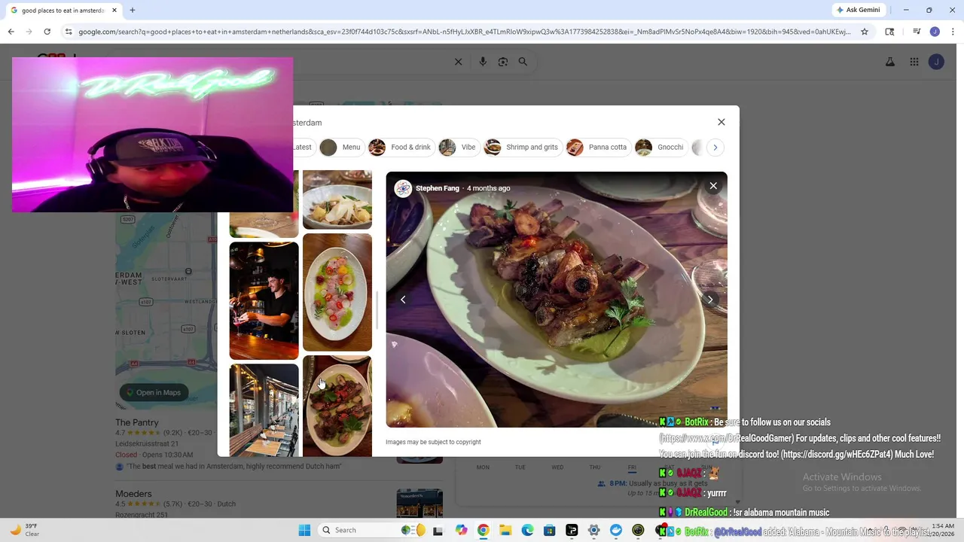This screenshot has height=542, width=964.
Task: Open the bartender photo thumbnail
Action: [x=264, y=300]
